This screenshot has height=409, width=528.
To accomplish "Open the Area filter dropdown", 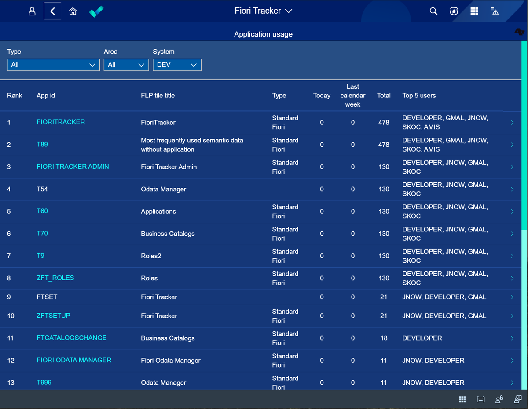I will tap(126, 65).
